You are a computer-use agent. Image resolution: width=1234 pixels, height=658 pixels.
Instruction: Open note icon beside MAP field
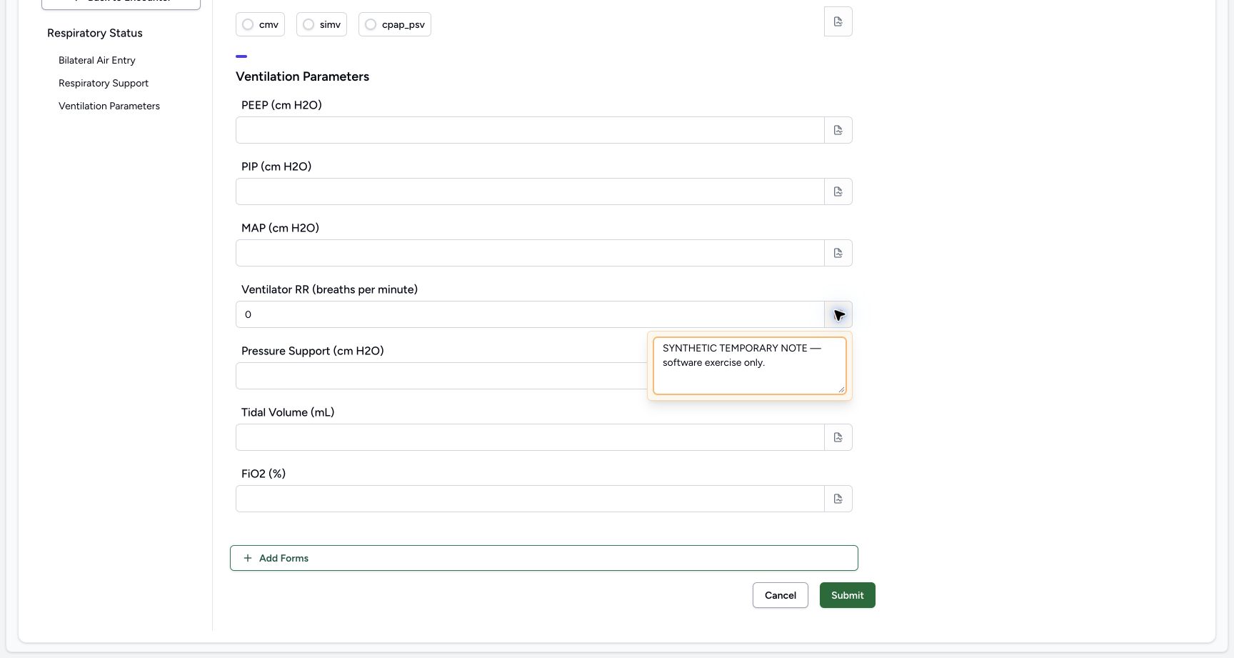click(x=838, y=253)
